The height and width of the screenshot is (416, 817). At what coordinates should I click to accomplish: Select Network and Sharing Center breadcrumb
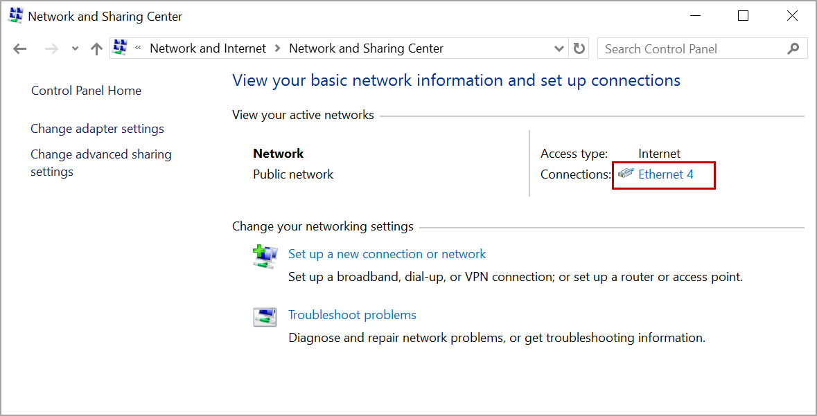point(366,48)
